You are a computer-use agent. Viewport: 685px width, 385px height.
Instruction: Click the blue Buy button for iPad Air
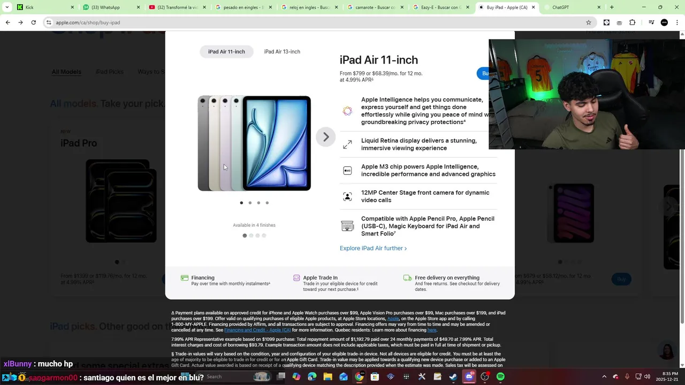[x=483, y=73]
